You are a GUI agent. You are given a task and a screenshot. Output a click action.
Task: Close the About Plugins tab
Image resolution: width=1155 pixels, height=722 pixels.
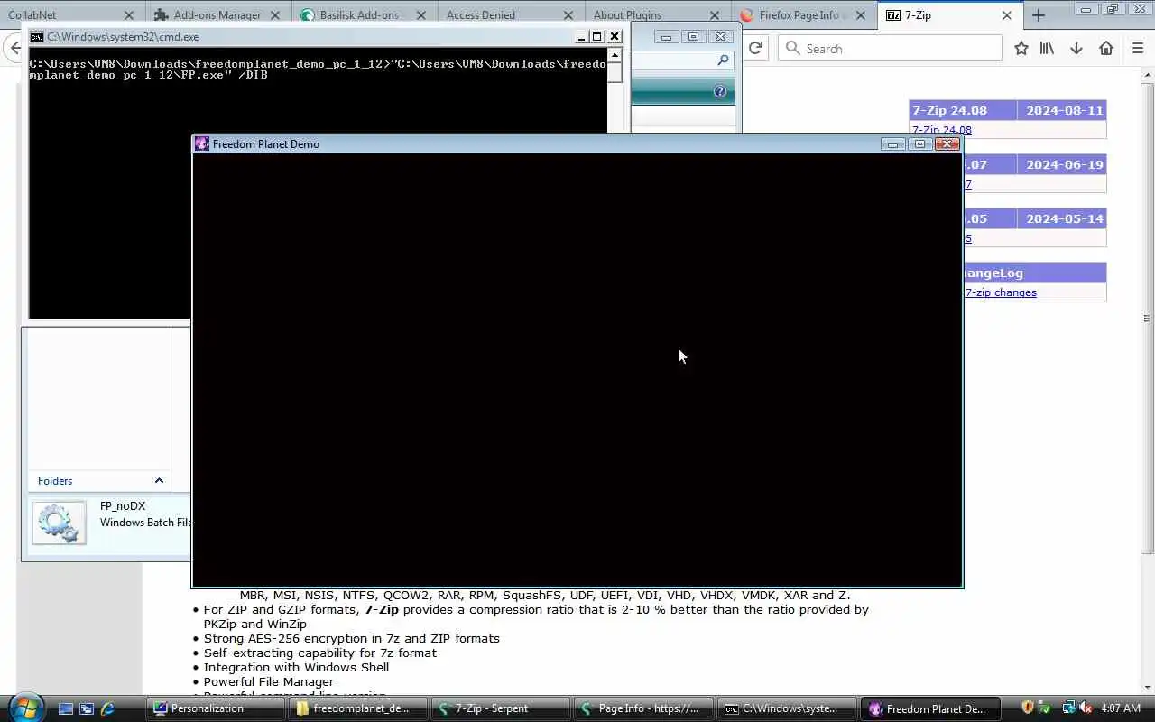tap(714, 15)
